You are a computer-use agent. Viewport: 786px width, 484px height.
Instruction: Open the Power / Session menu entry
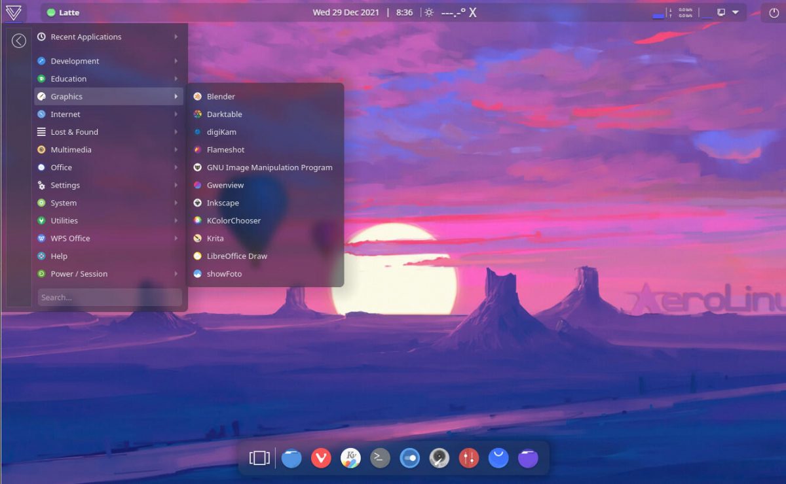click(x=79, y=273)
